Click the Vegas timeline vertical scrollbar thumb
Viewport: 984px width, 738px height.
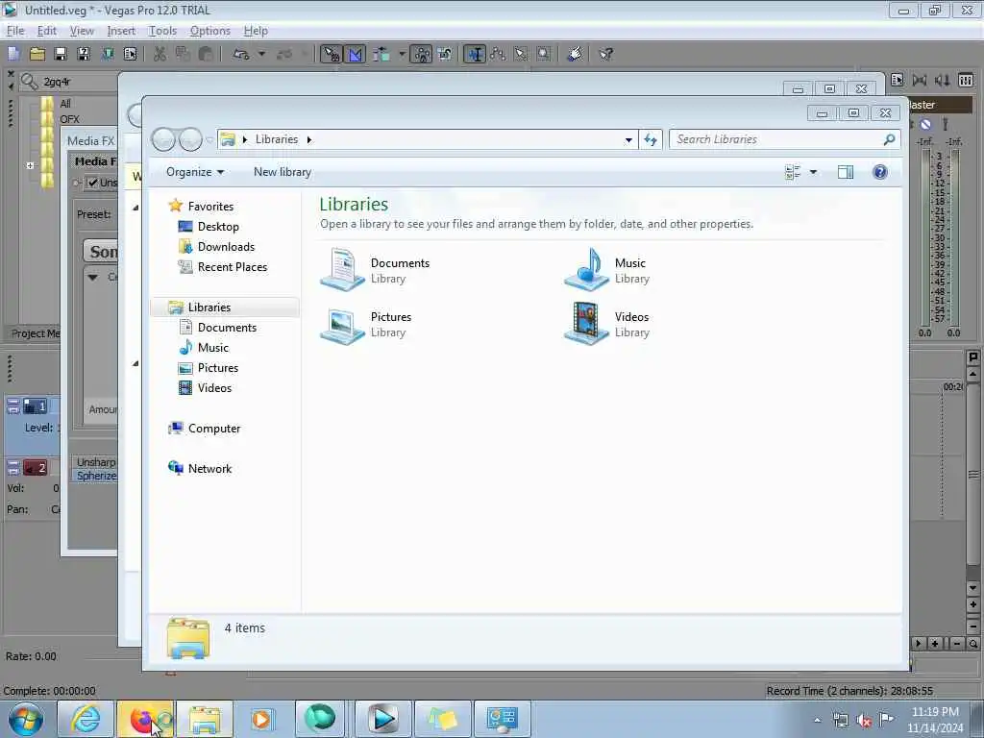(972, 475)
